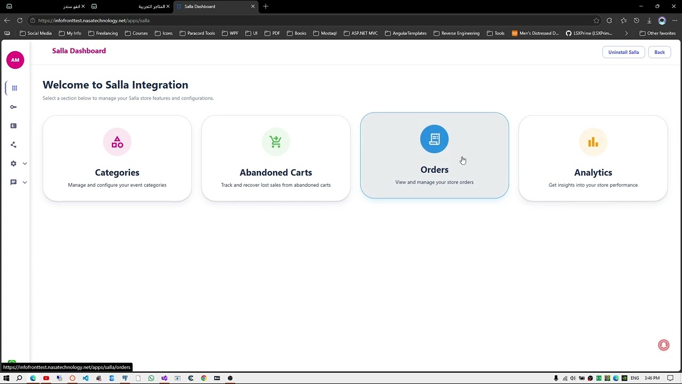Open the Analytics bar chart icon
Screen dimensions: 682x384
point(593,142)
